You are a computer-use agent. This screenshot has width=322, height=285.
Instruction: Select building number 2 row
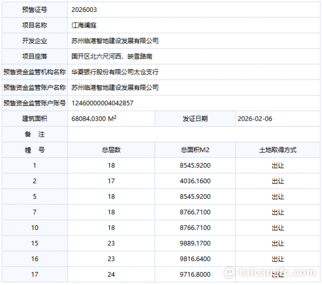(34, 181)
